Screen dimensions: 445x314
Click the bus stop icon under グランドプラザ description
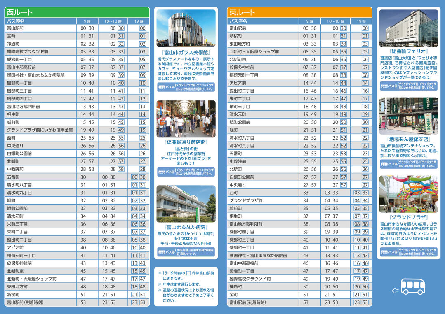(x=384, y=252)
